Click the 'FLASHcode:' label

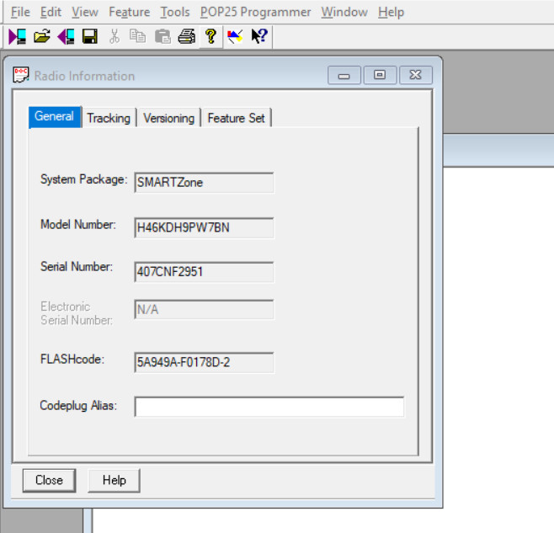(x=72, y=359)
